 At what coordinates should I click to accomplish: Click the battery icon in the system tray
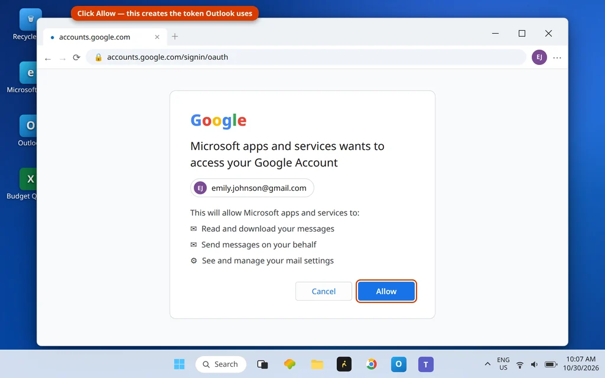click(551, 364)
